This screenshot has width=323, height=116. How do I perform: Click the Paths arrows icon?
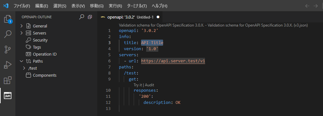(x=28, y=61)
